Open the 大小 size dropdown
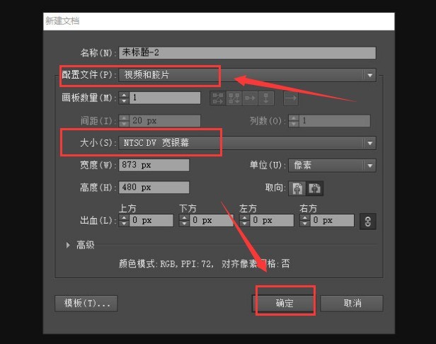Image resolution: width=436 pixels, height=344 pixels. tap(247, 143)
